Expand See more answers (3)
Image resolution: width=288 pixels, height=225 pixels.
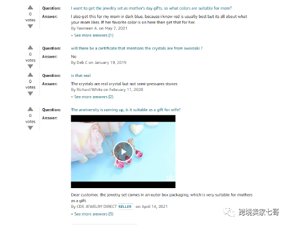[x=92, y=214]
